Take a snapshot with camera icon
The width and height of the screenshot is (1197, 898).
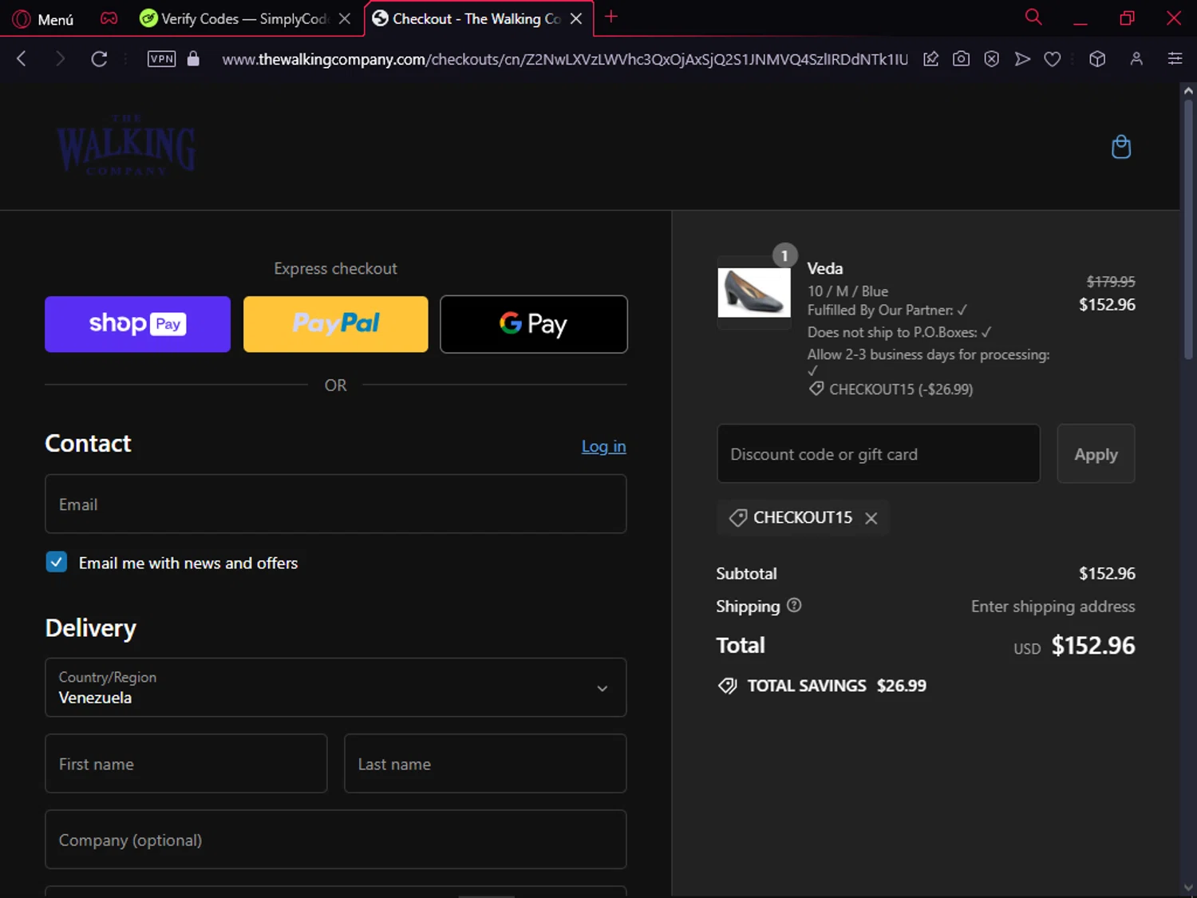[x=961, y=58]
